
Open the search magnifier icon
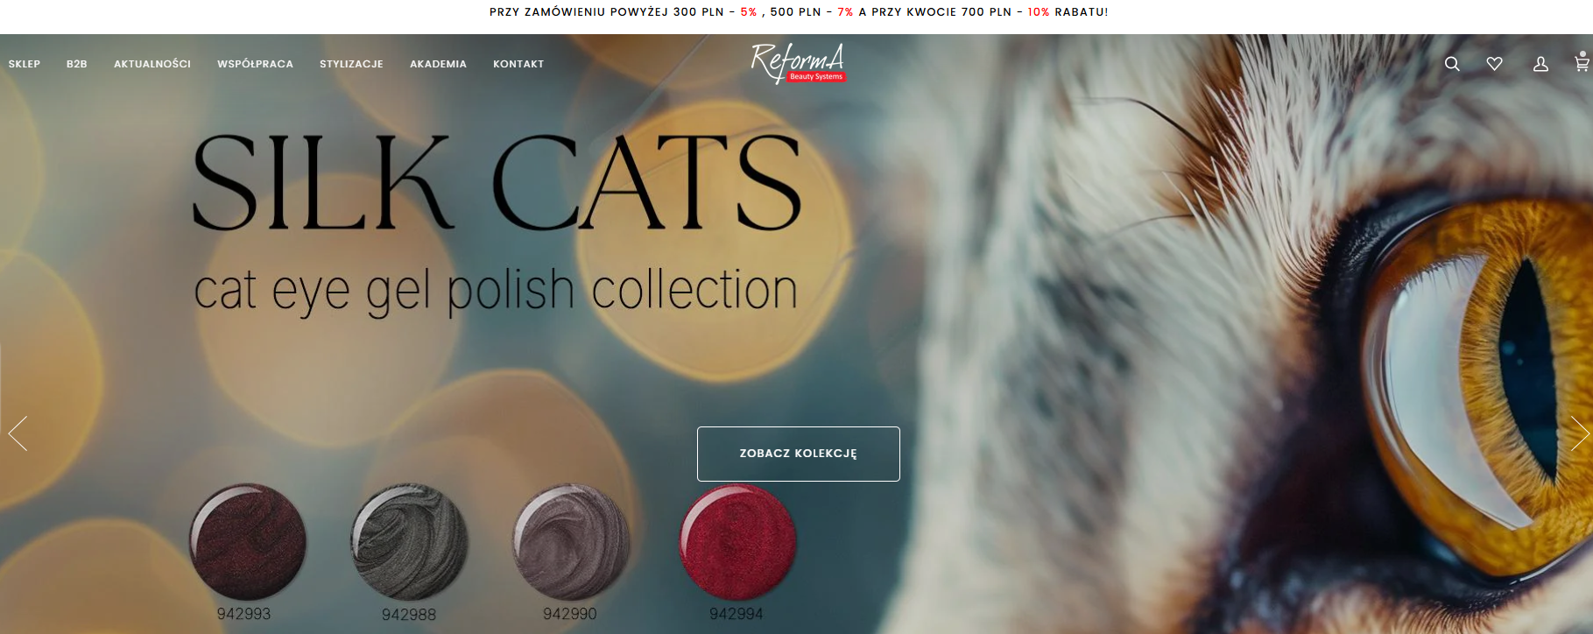pyautogui.click(x=1452, y=64)
